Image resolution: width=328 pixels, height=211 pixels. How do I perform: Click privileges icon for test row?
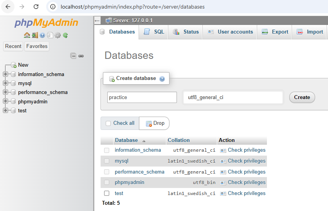coord(223,193)
